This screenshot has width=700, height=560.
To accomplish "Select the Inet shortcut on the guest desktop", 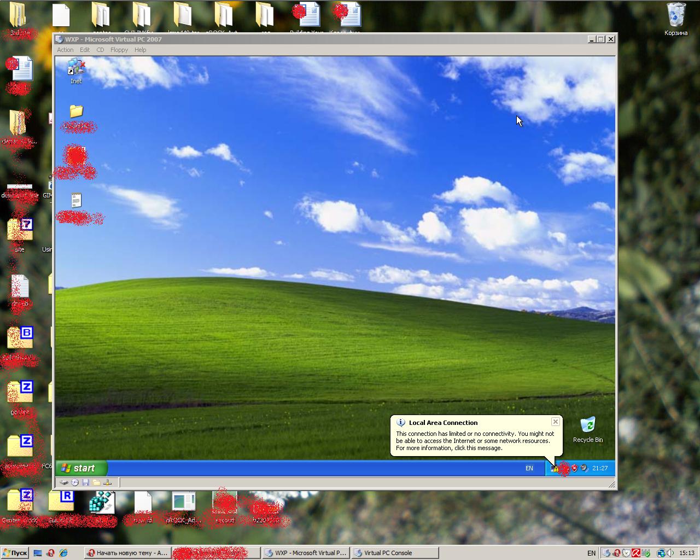I will click(76, 72).
